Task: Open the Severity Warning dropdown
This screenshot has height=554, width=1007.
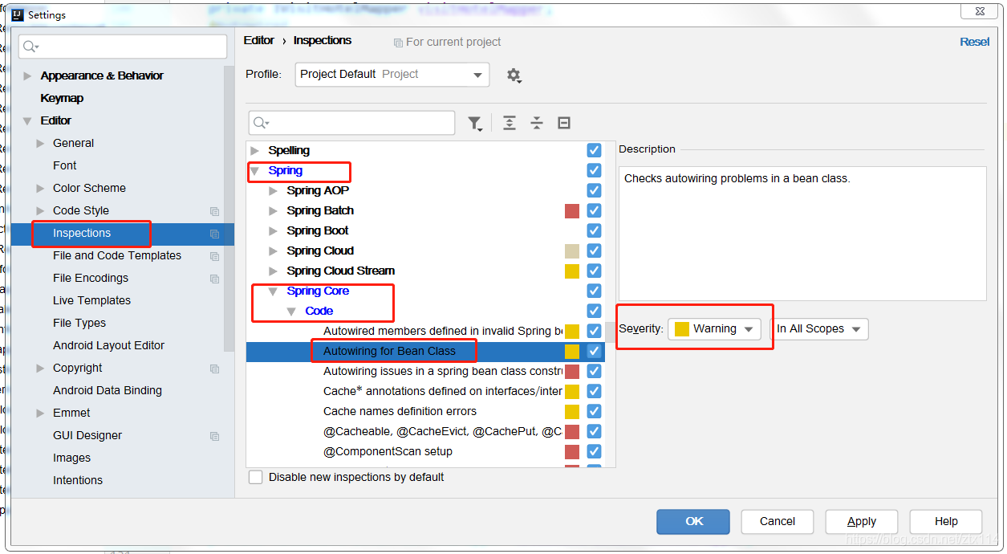Action: pos(714,329)
